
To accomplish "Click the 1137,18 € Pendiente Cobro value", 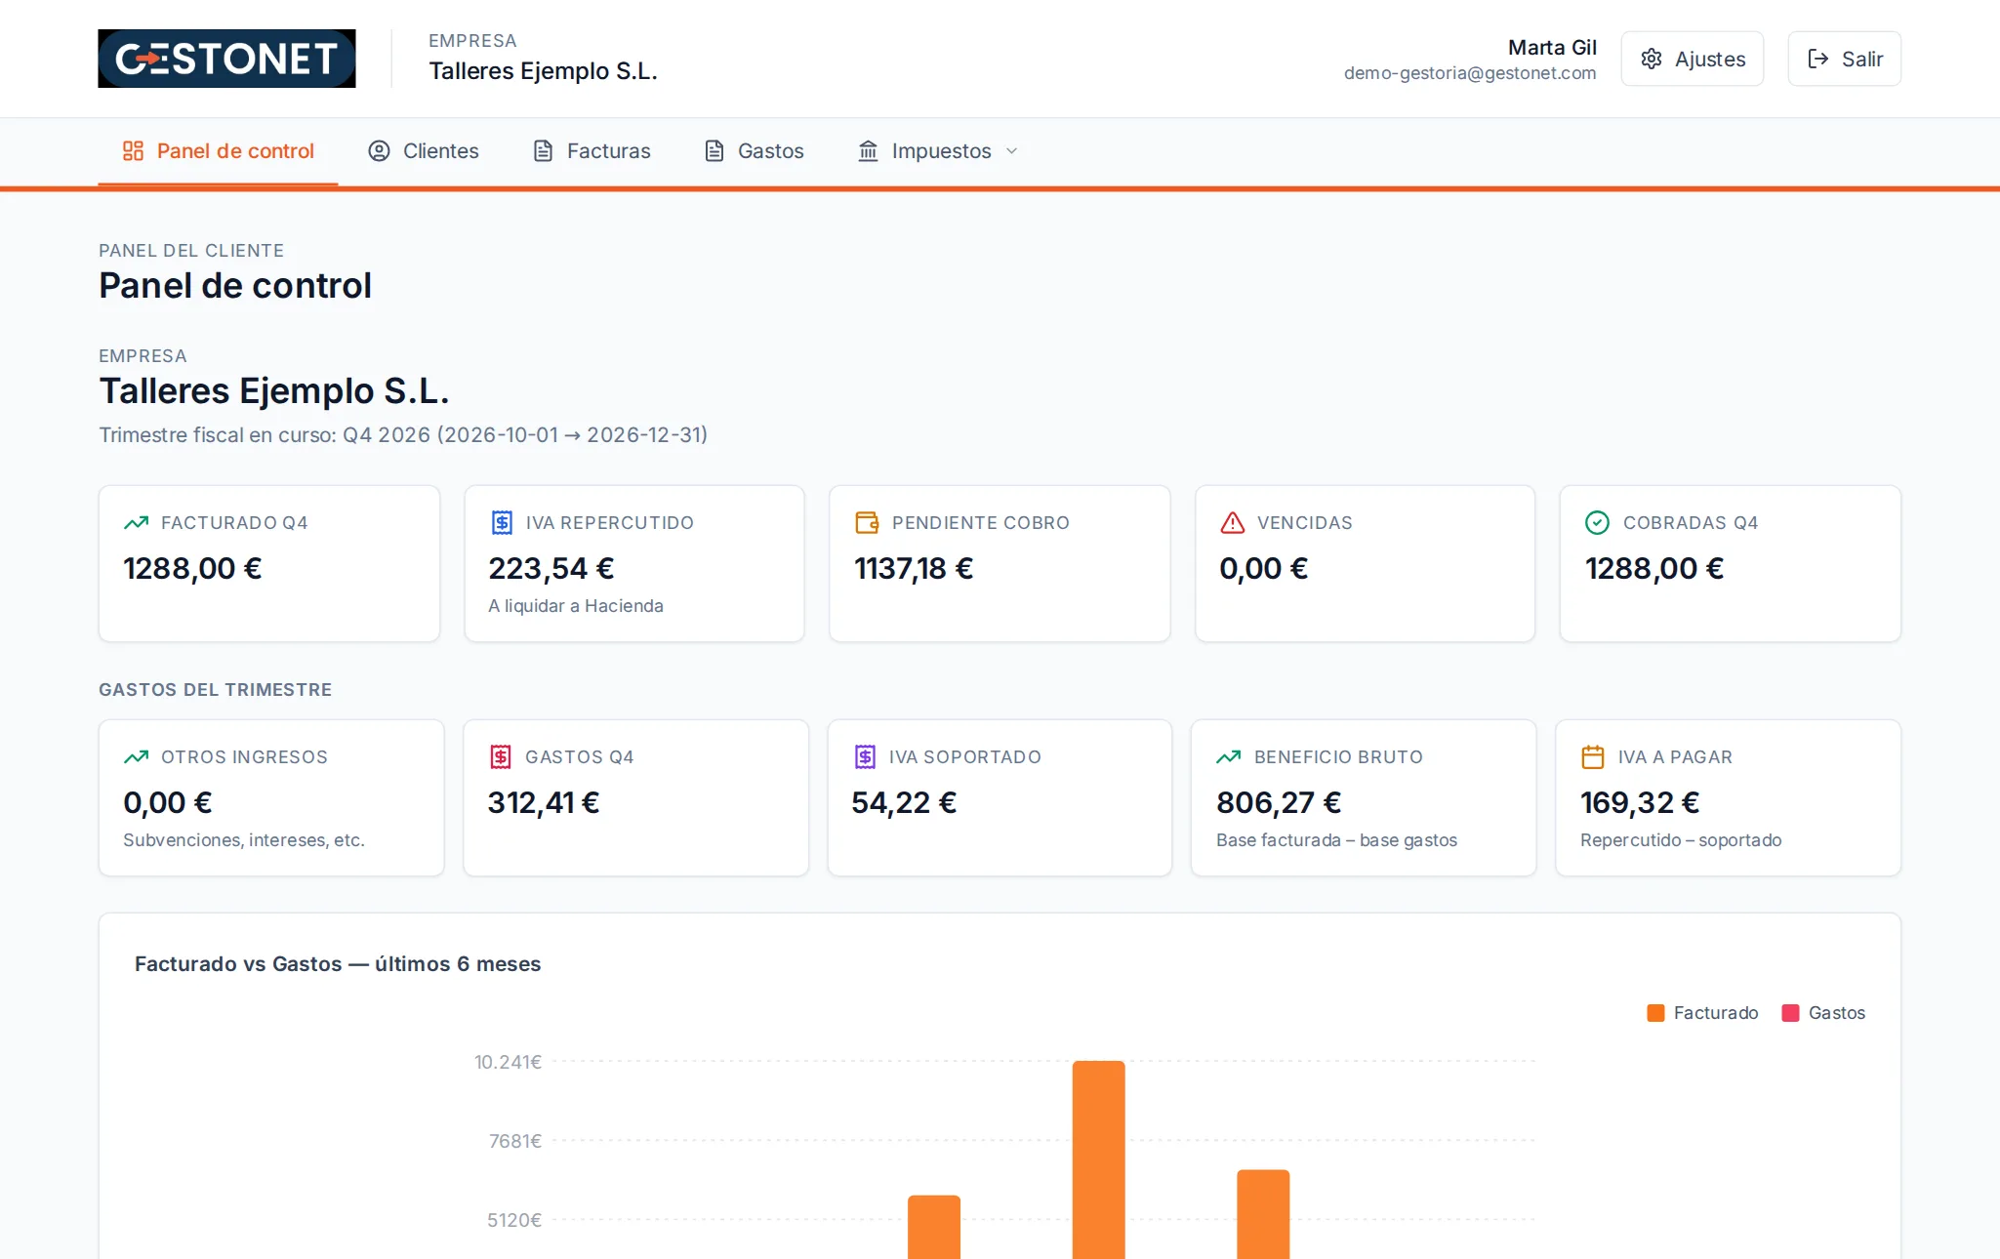I will pyautogui.click(x=913, y=569).
